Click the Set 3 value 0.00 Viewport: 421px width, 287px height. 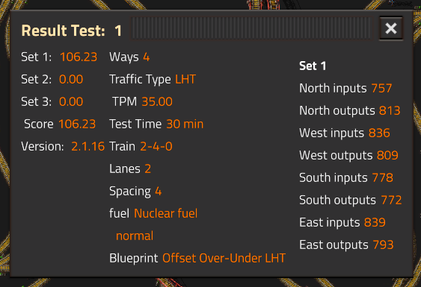coord(71,101)
